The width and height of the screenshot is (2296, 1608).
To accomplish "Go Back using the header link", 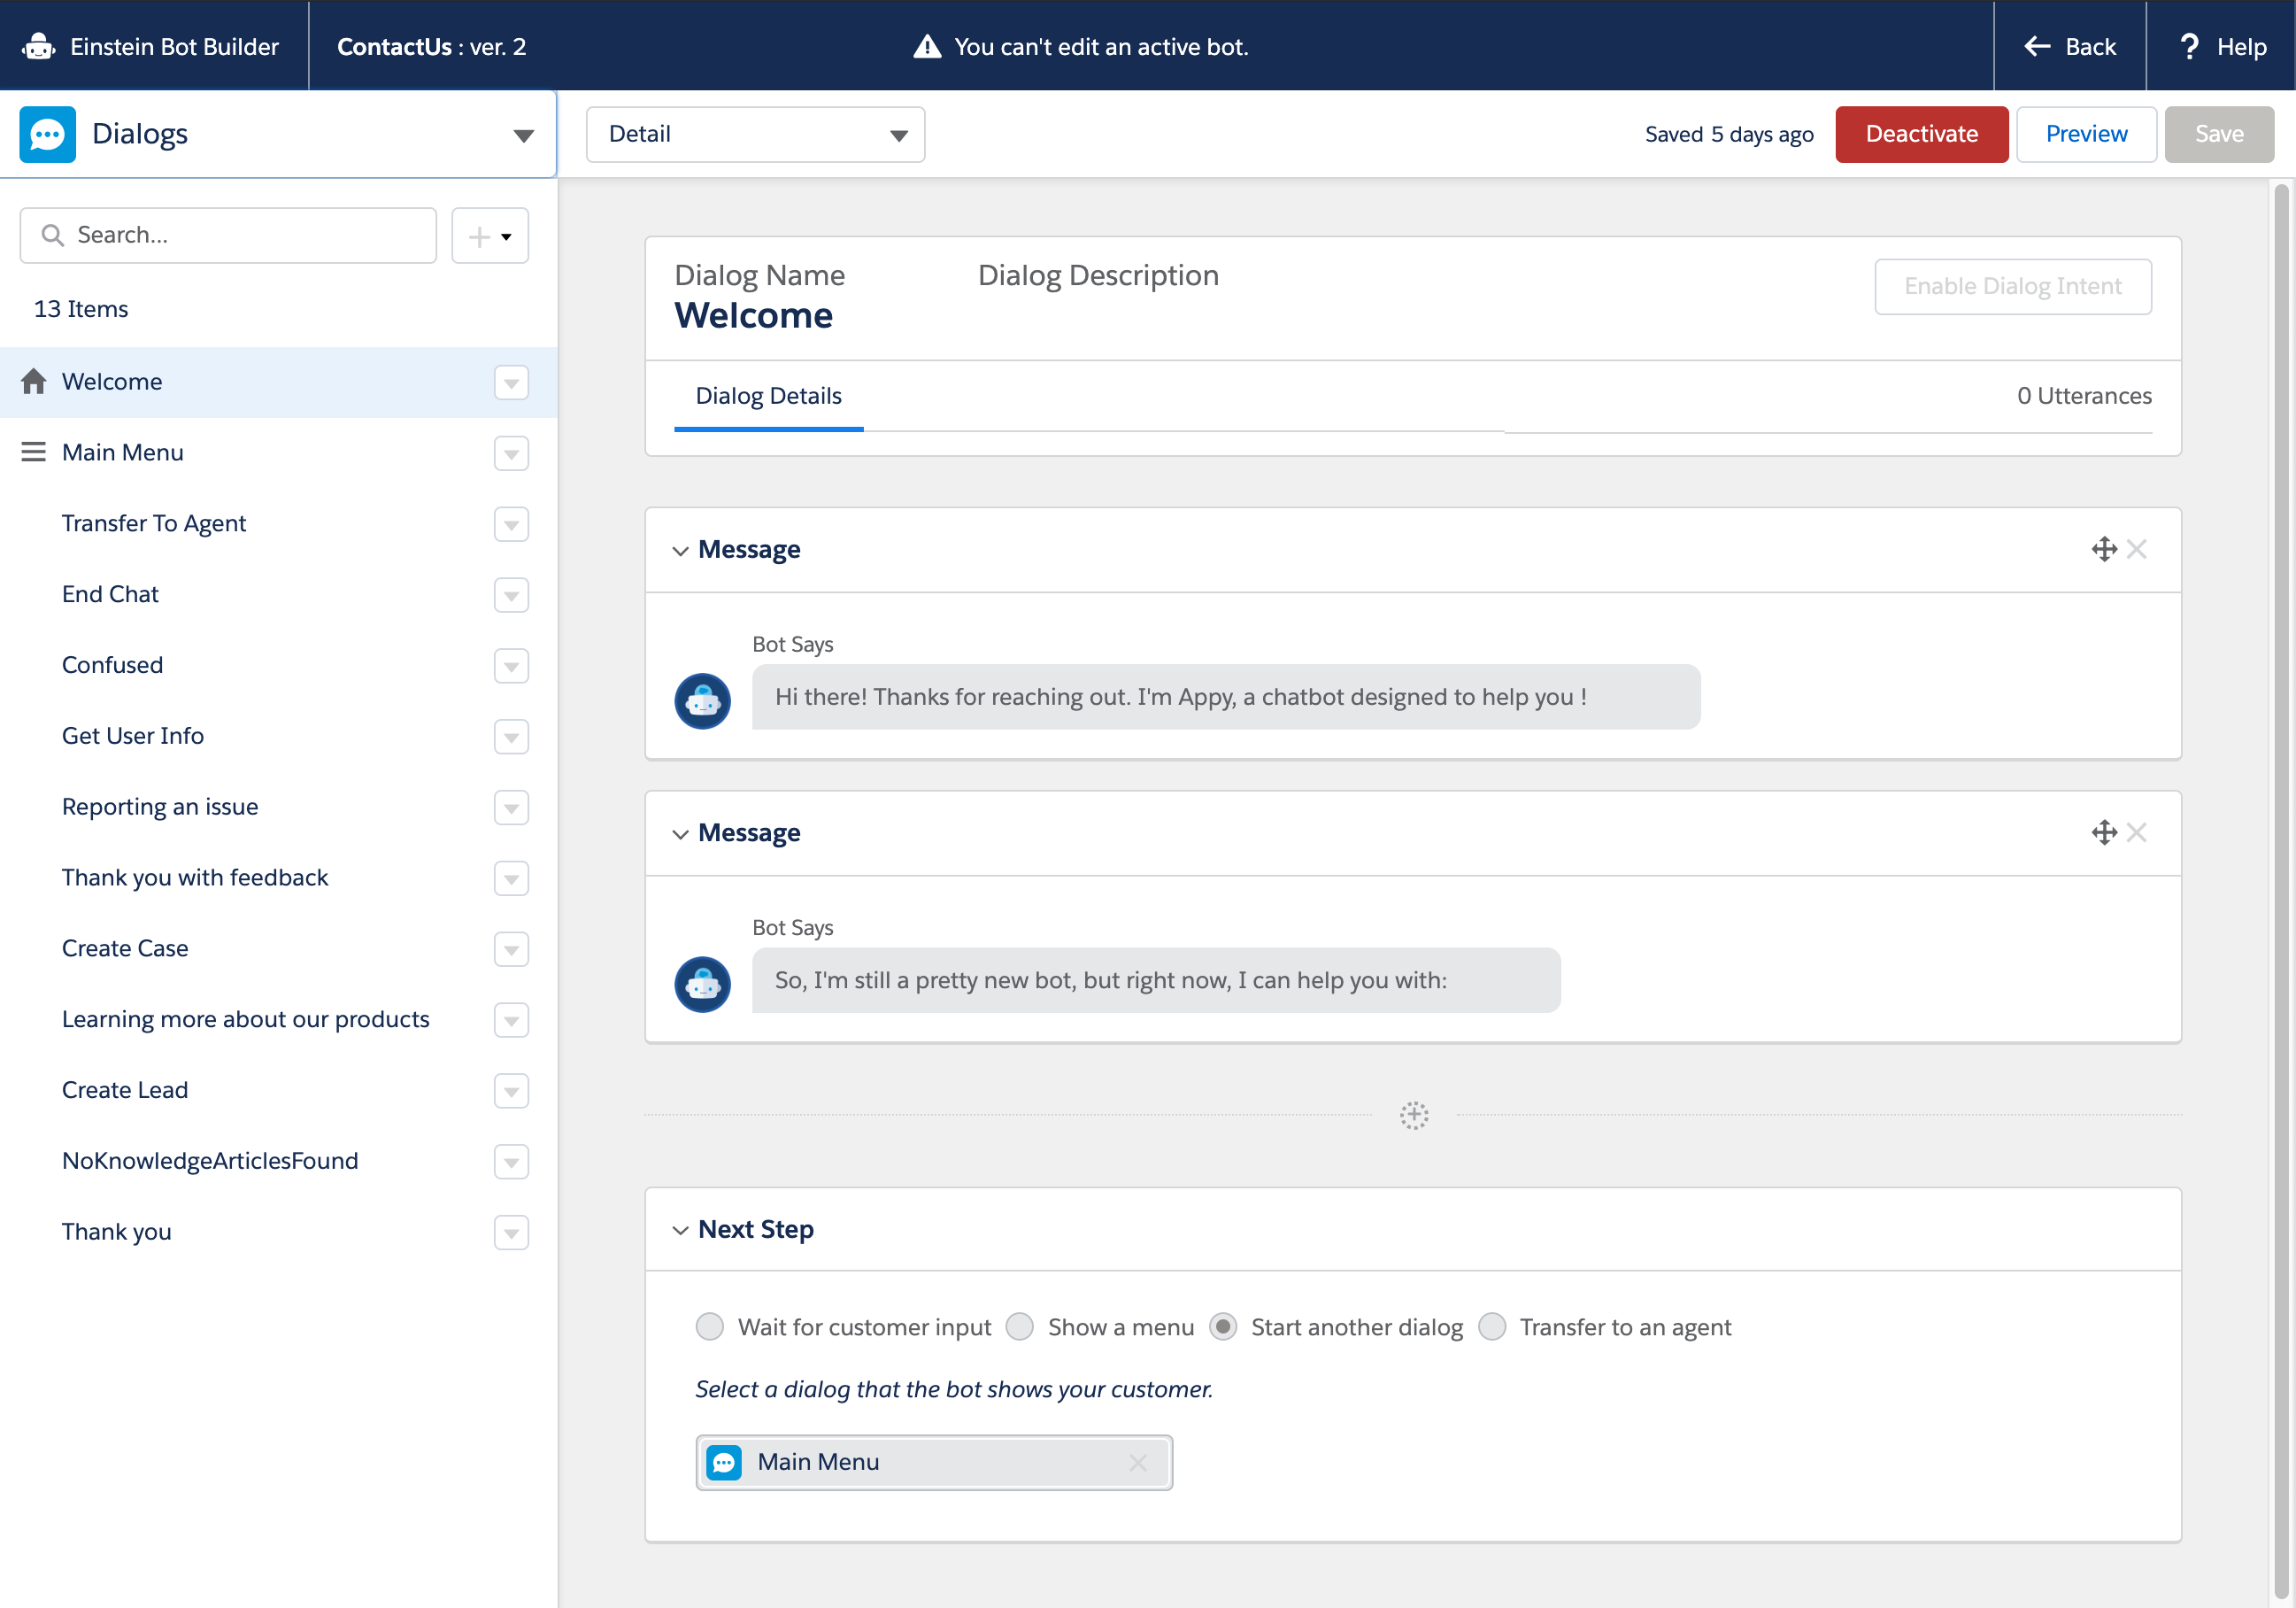I will (x=2070, y=46).
